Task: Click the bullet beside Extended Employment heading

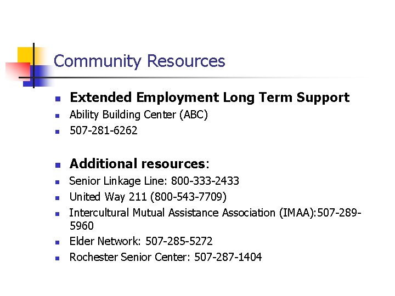Action: [58, 99]
